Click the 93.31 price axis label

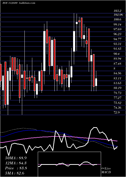coord(117,44)
